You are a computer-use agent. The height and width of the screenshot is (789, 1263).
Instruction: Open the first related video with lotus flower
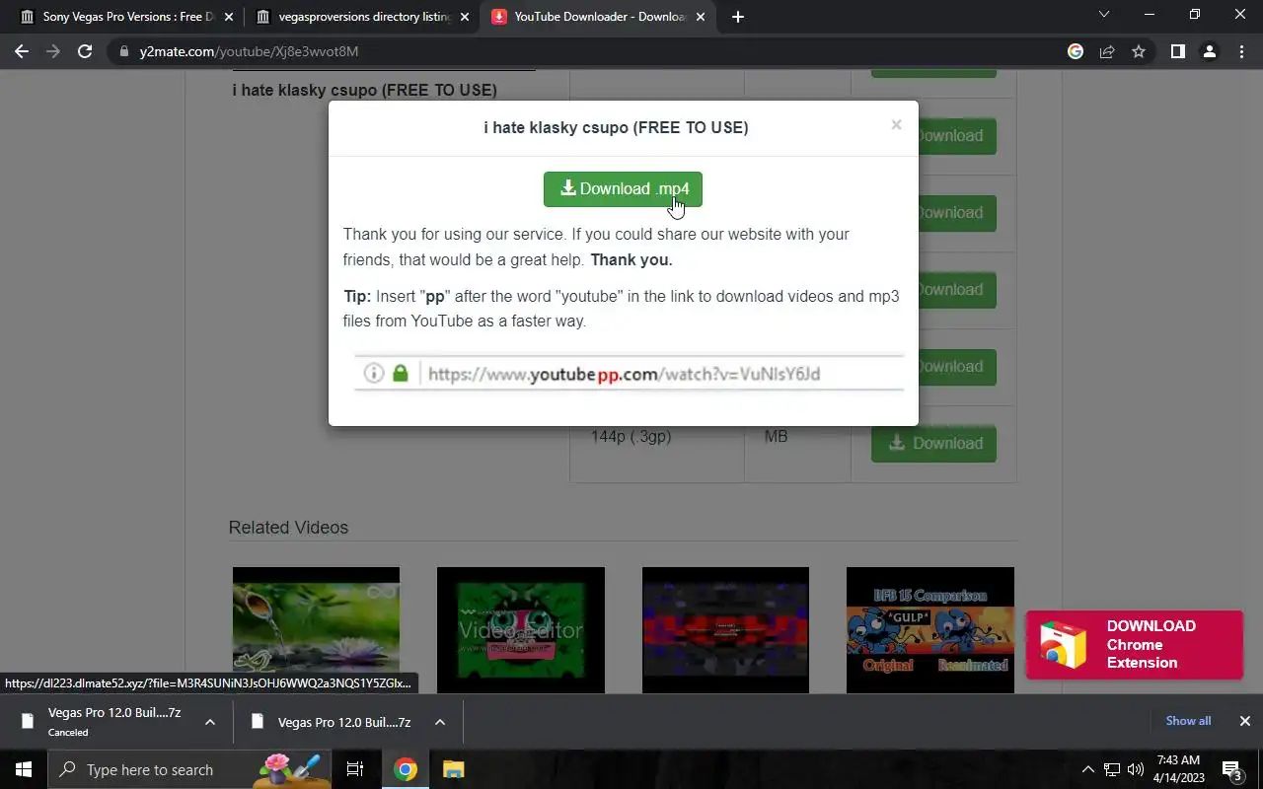(316, 629)
